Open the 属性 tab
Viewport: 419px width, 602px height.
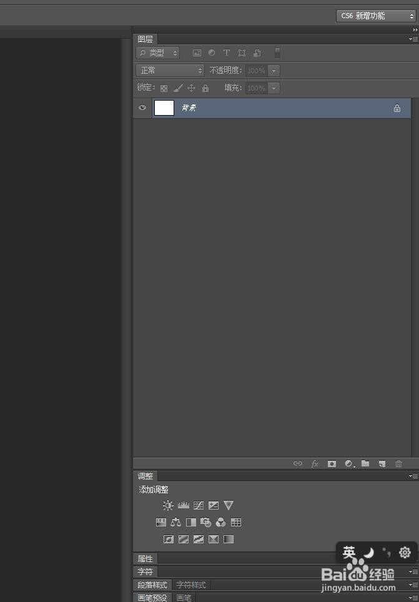pos(145,559)
